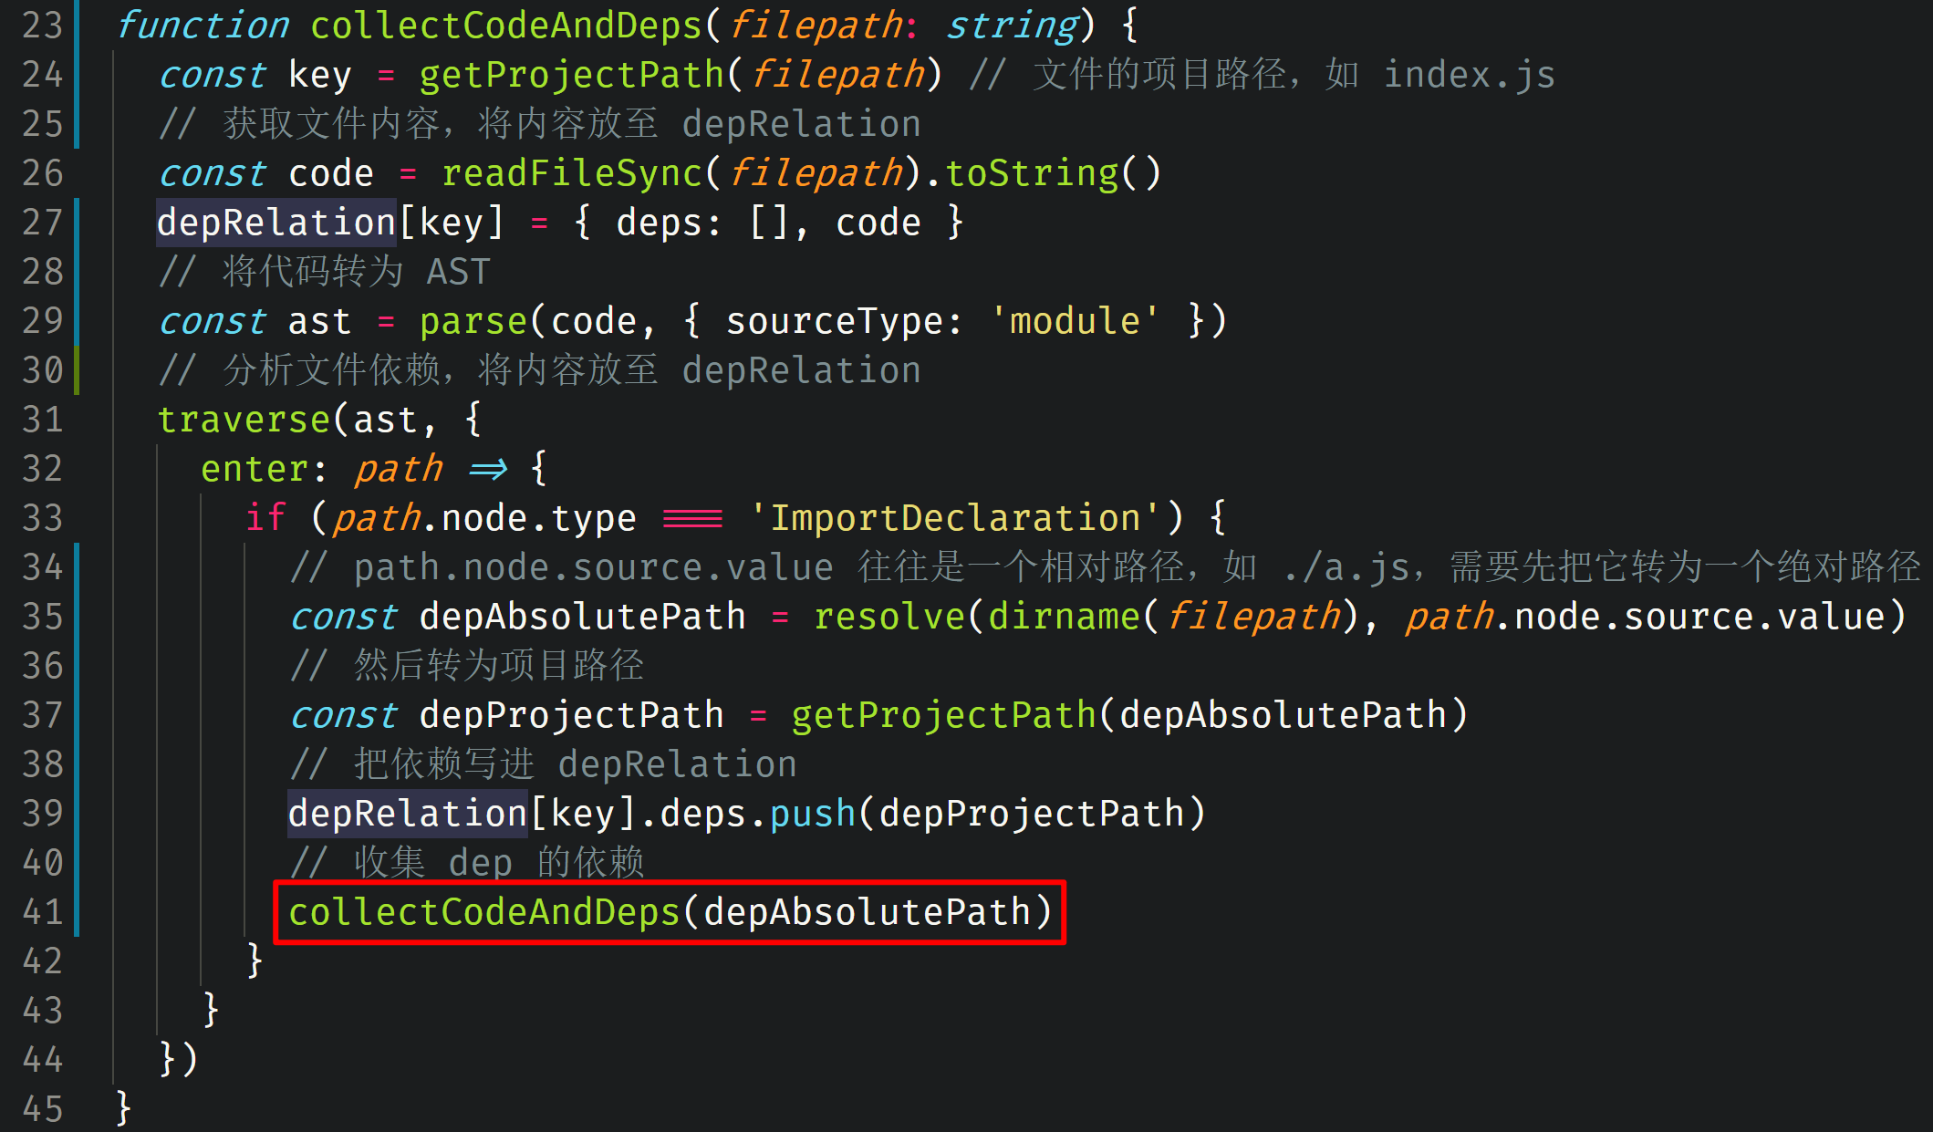The image size is (1933, 1132).
Task: Click the push method on line 39
Action: pyautogui.click(x=813, y=814)
